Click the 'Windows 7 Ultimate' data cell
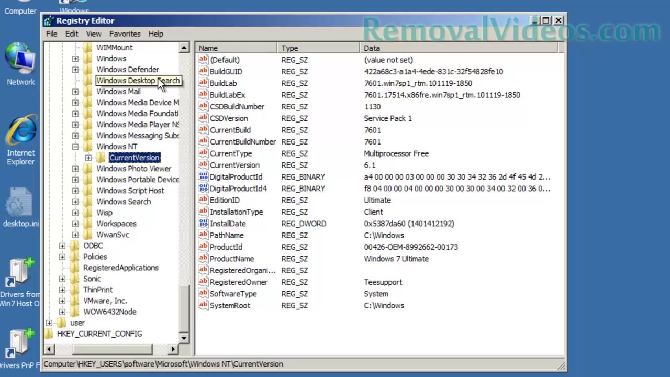 [396, 259]
